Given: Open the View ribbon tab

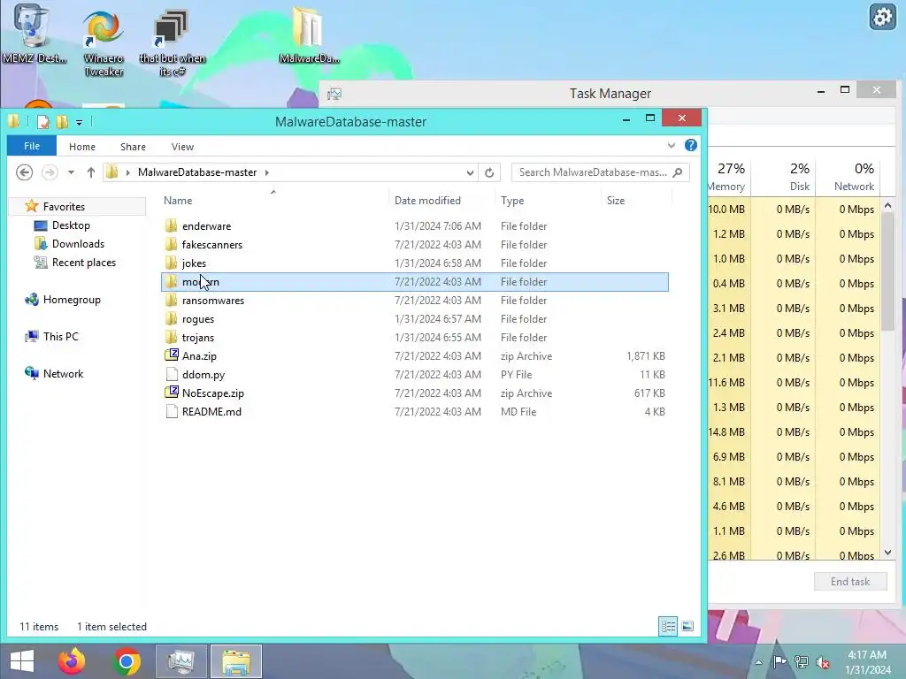Looking at the screenshot, I should pos(182,147).
